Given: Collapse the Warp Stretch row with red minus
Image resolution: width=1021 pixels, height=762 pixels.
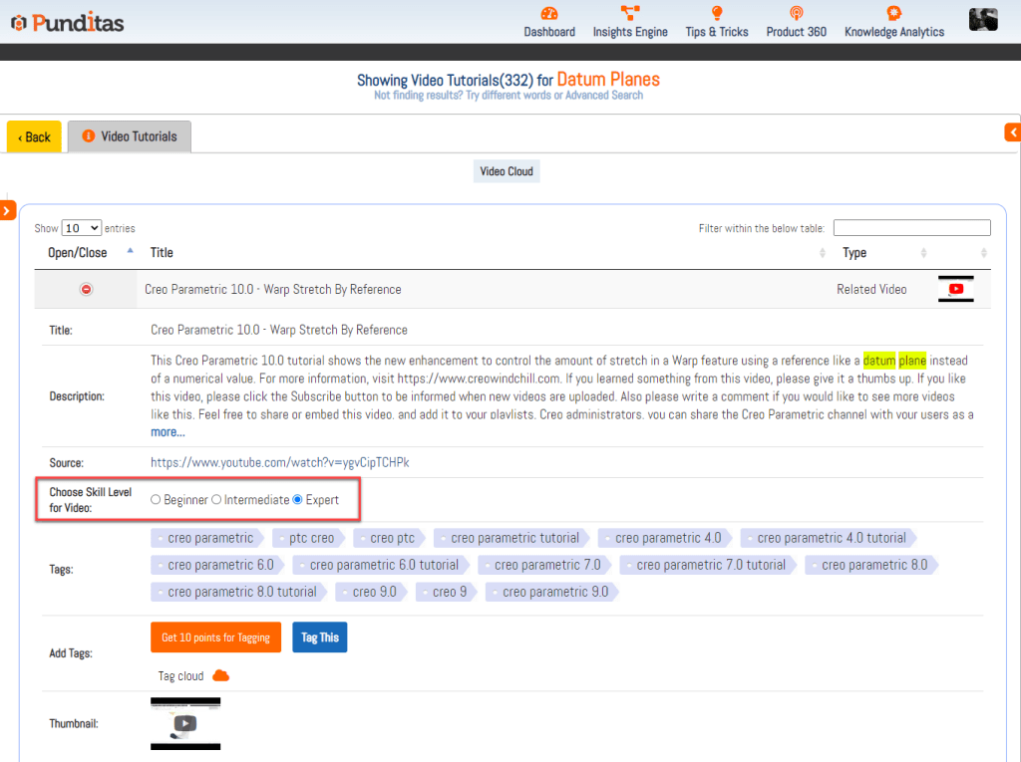Looking at the screenshot, I should tap(86, 289).
